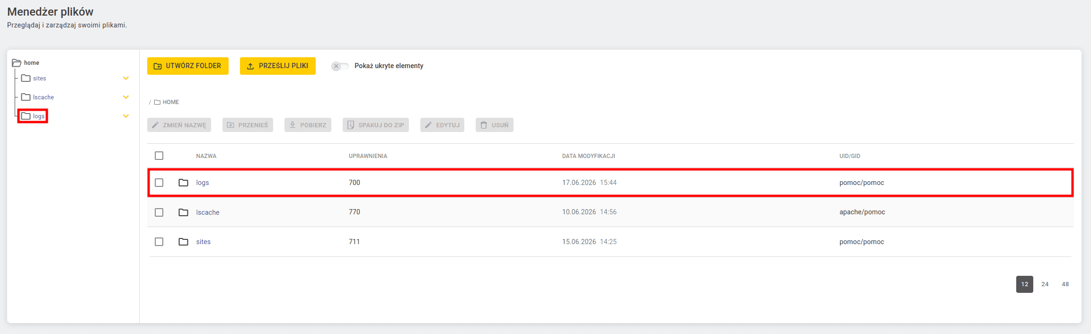
Task: Click the Prześlij pliki button
Action: 278,66
